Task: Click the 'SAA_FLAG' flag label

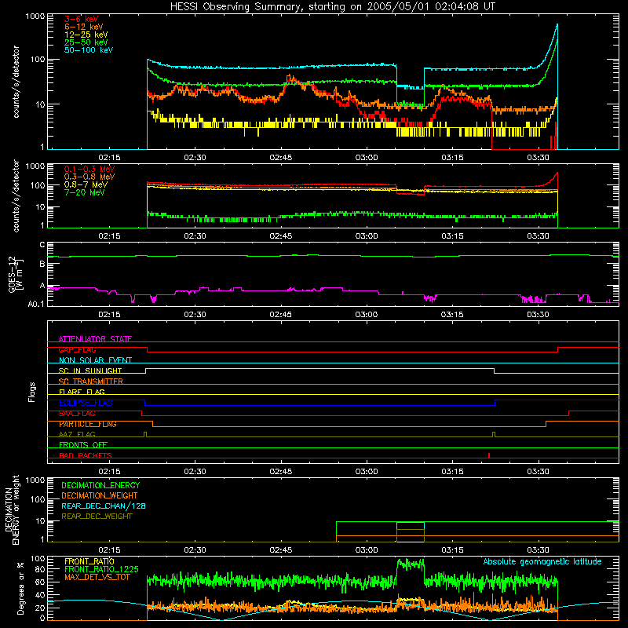Action: (x=77, y=414)
